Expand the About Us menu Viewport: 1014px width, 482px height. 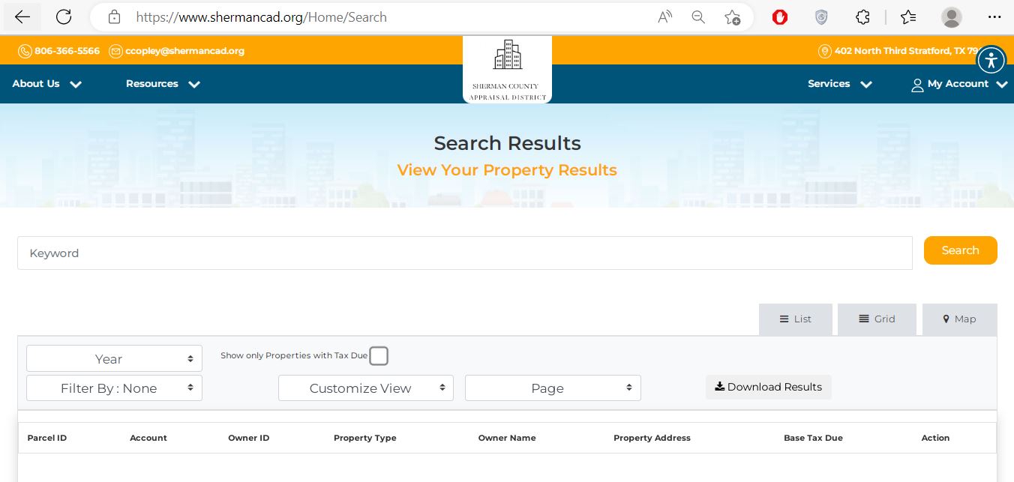click(46, 84)
